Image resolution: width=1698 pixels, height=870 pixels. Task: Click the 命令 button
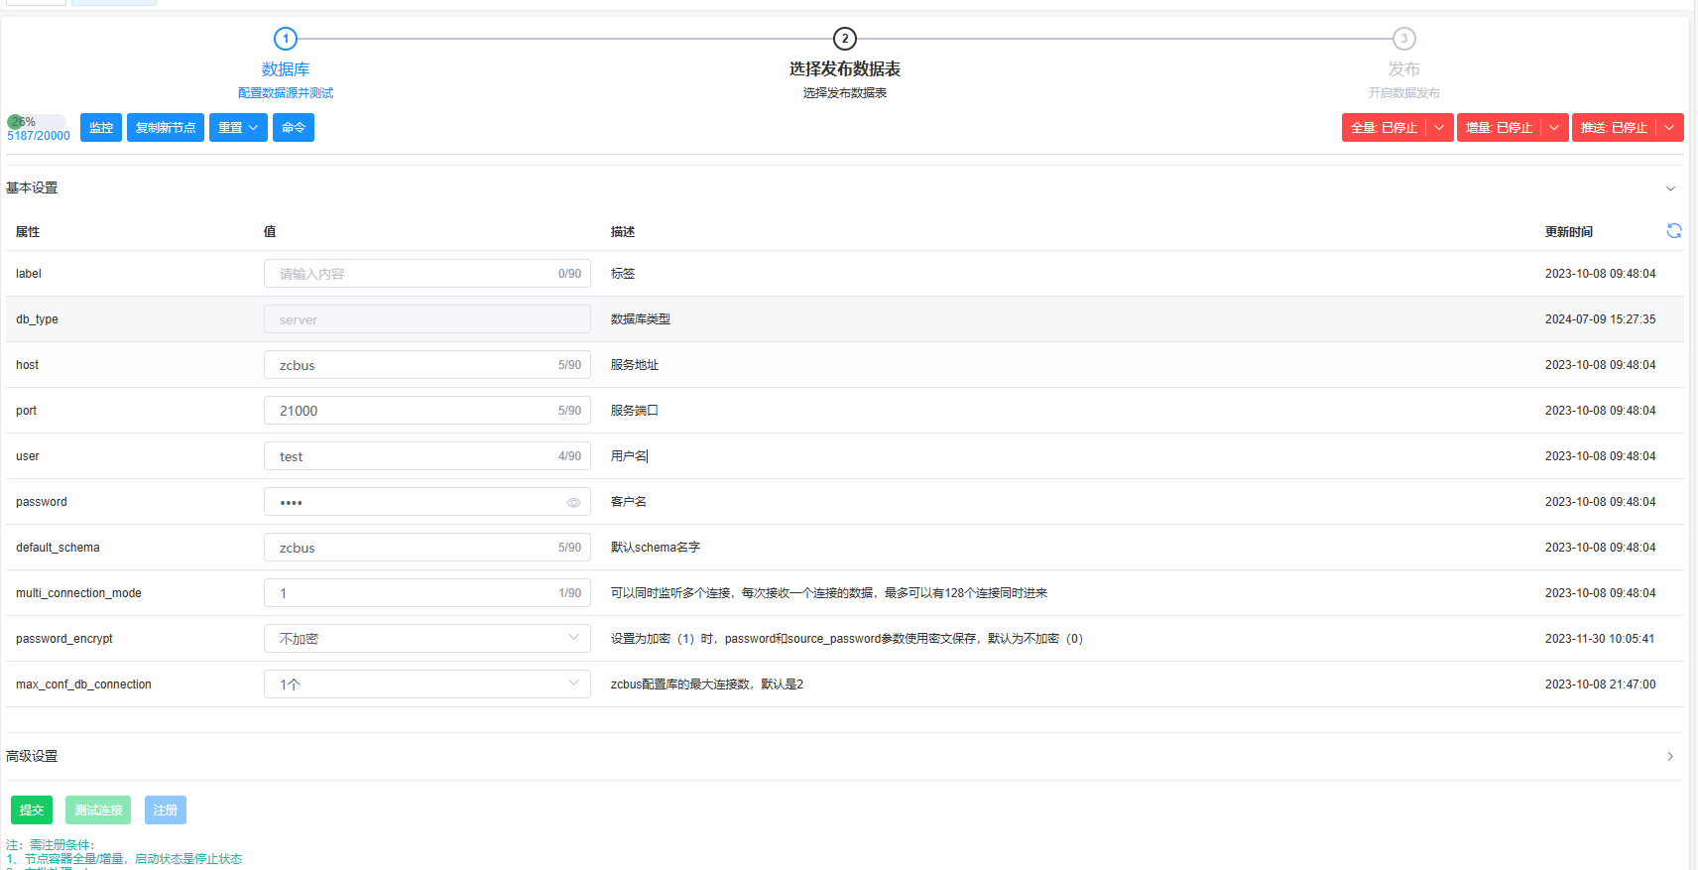[294, 128]
